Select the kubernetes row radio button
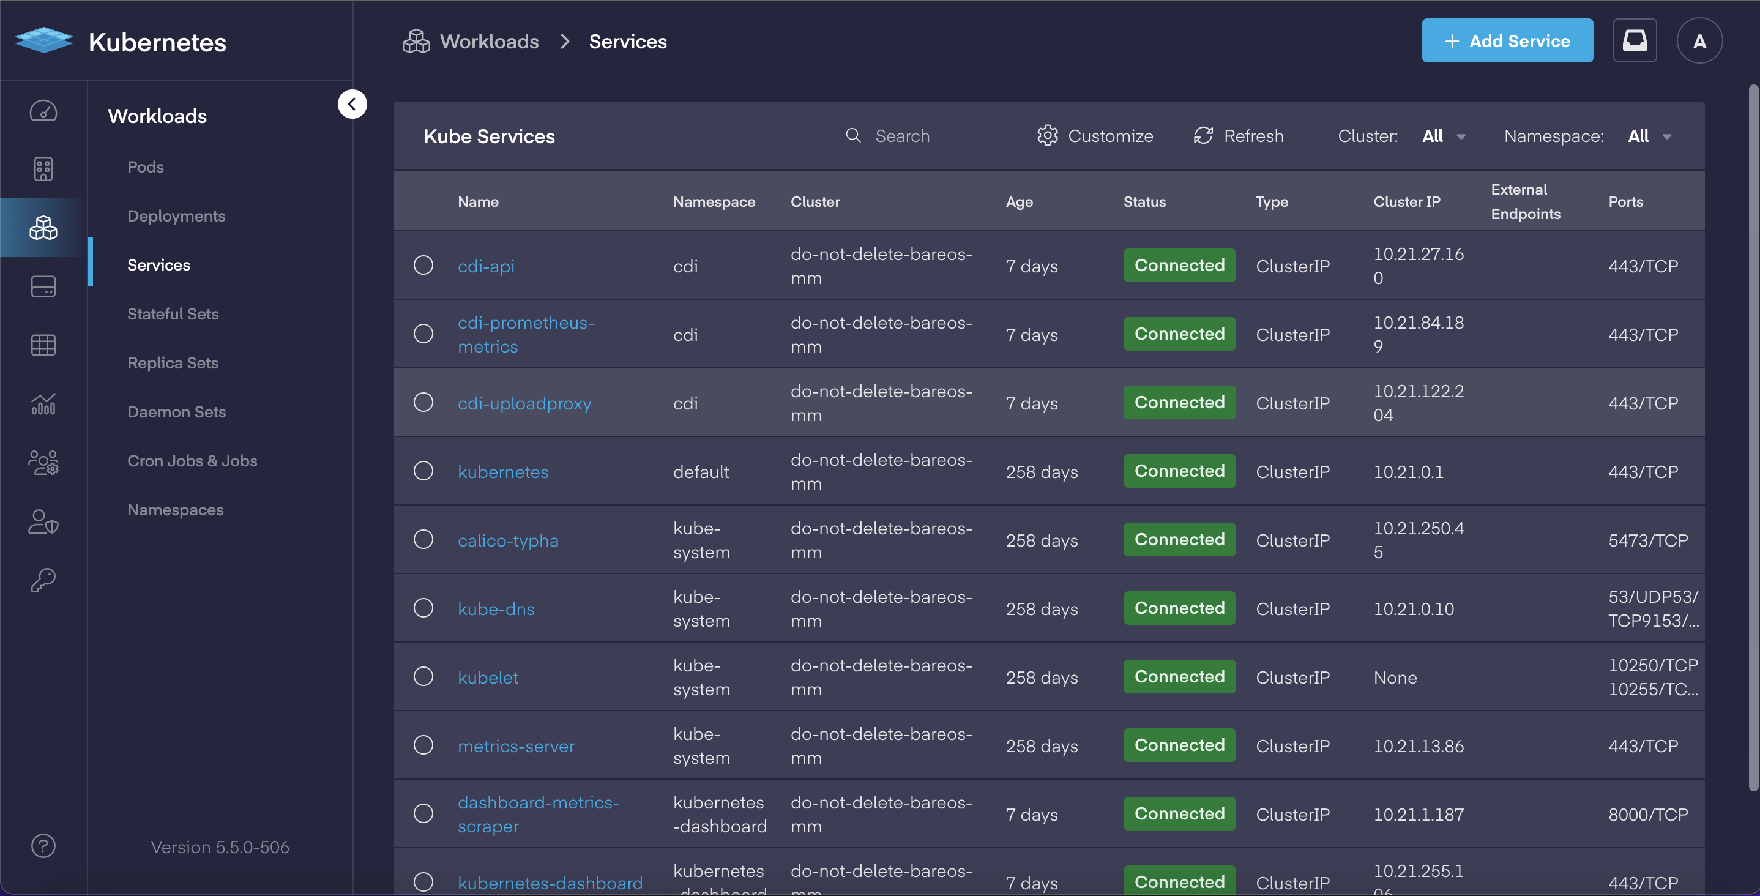 pos(423,471)
